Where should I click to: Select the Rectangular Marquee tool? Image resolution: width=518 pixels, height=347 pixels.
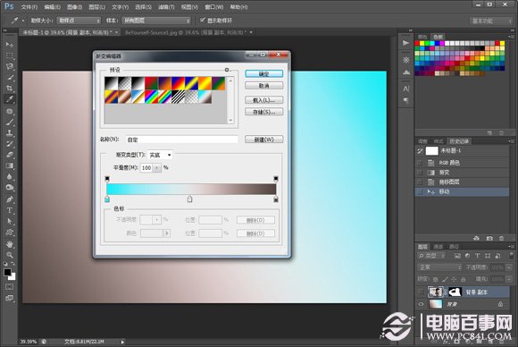click(x=10, y=55)
